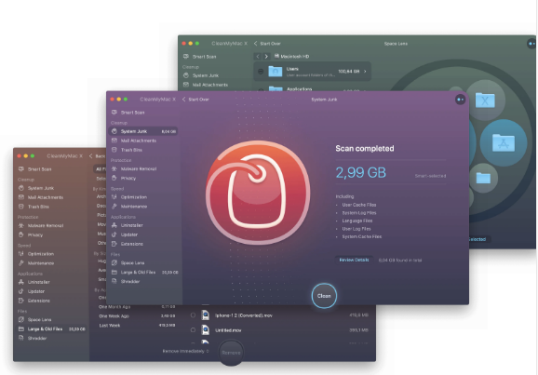Open Extensions in brown window sidebar

34,301
